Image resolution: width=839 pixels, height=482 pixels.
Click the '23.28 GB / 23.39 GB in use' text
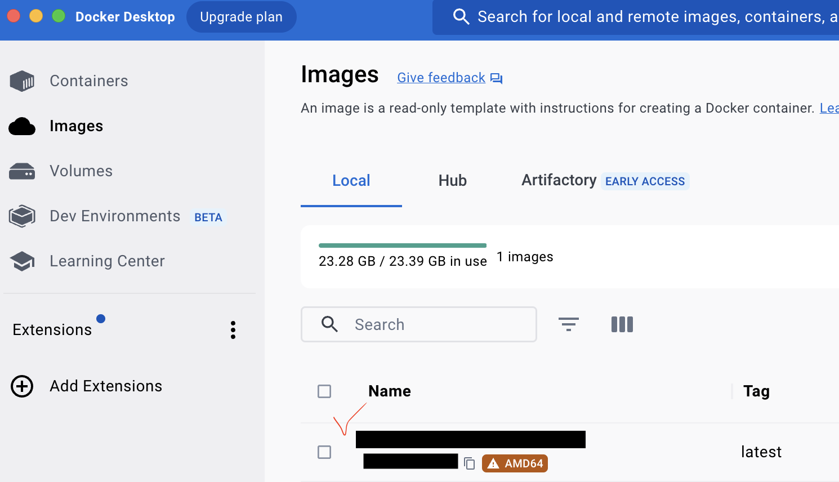click(x=403, y=261)
